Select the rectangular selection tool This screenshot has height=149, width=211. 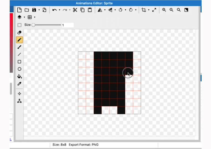click(x=19, y=25)
